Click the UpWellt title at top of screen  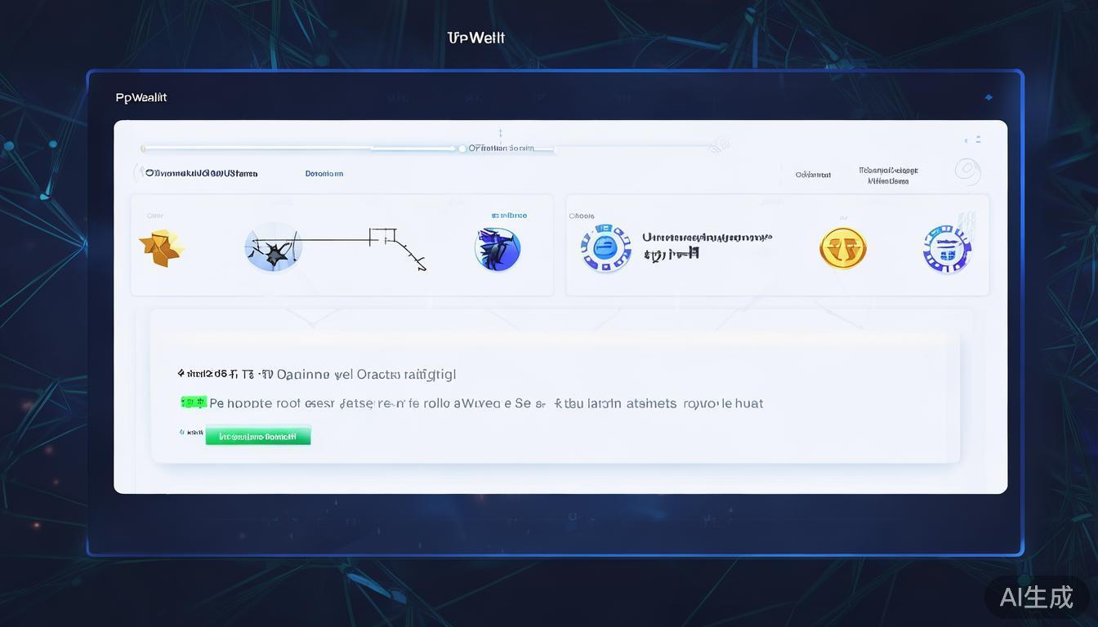tap(476, 38)
